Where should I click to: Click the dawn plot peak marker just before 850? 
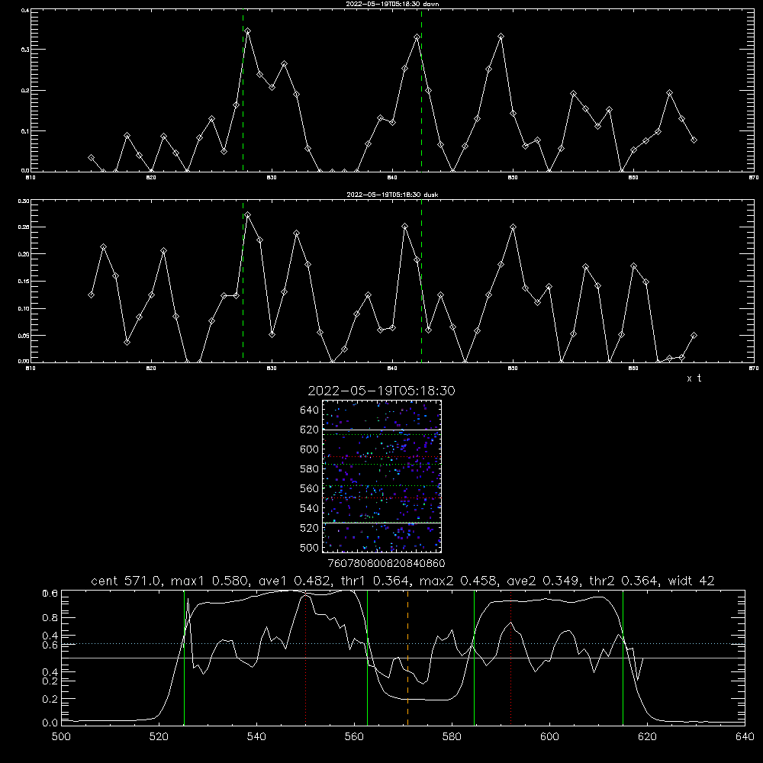point(501,37)
